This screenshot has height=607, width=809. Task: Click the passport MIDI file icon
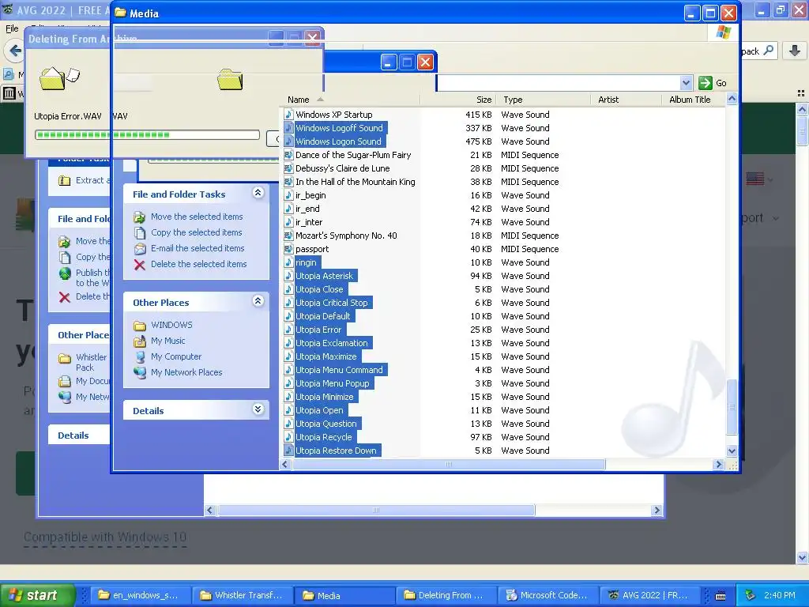pyautogui.click(x=289, y=249)
